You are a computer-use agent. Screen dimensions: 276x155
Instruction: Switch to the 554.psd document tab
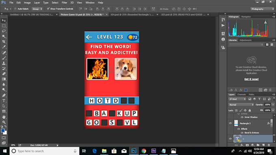(132, 15)
